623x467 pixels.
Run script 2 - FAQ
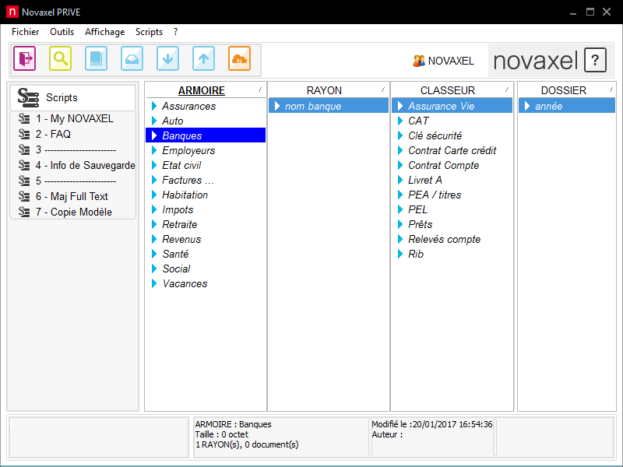53,134
